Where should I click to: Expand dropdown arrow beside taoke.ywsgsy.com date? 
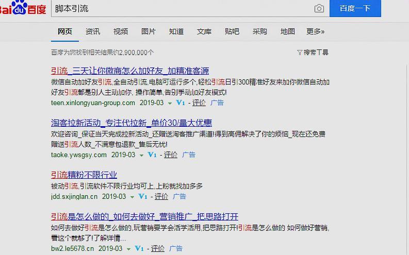141,156
